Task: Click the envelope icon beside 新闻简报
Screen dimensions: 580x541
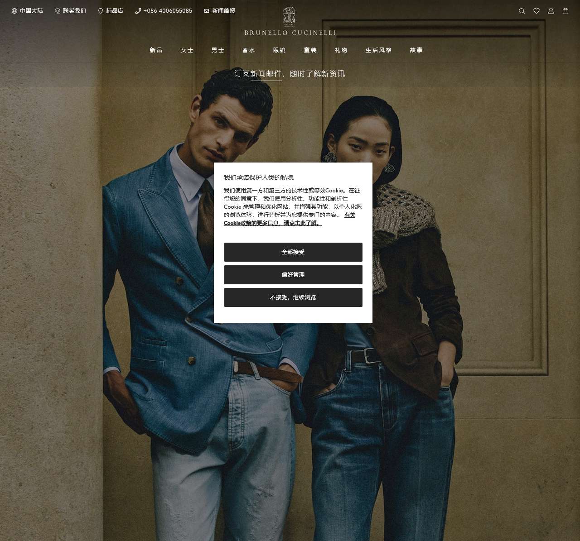Action: click(207, 11)
